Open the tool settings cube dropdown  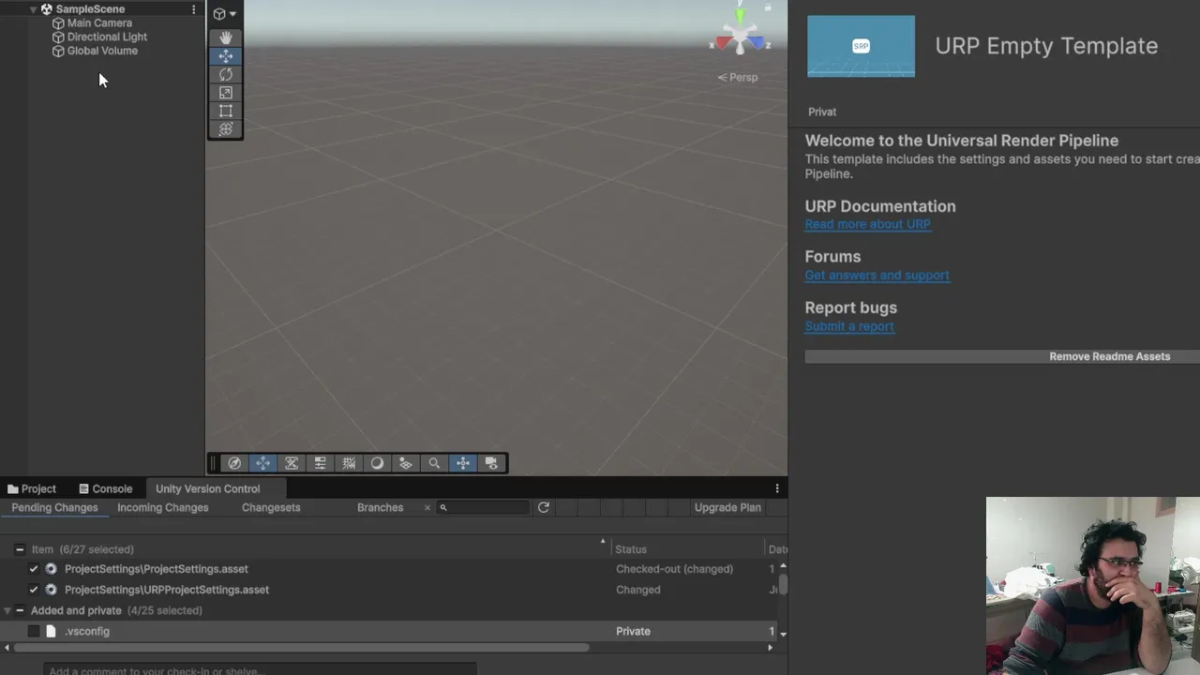coord(224,14)
